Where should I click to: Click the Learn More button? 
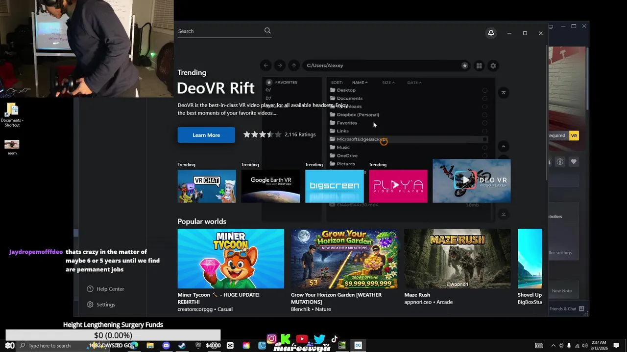[206, 135]
